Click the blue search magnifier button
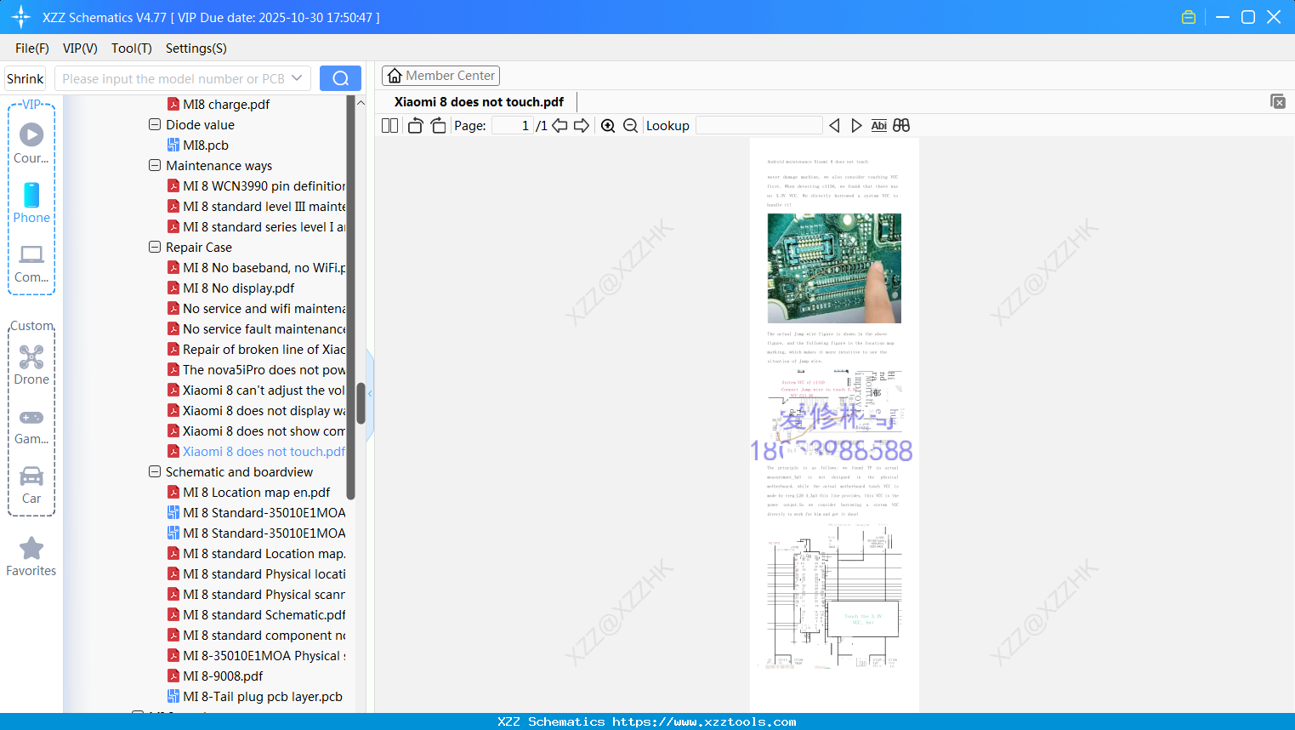 (340, 78)
